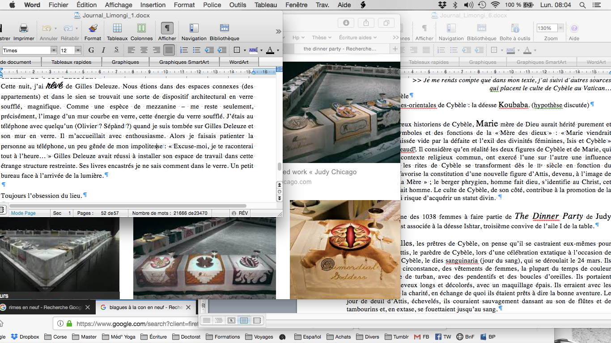Viewport: 611px width, 343px height.
Task: Click the purple Aide help icon
Action: click(574, 29)
